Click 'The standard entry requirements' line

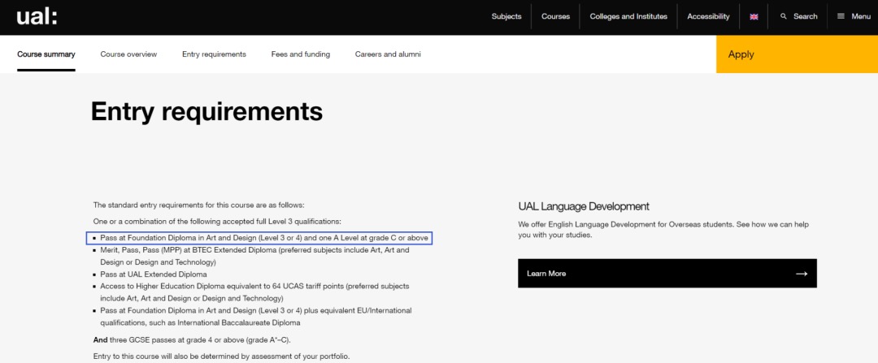199,205
